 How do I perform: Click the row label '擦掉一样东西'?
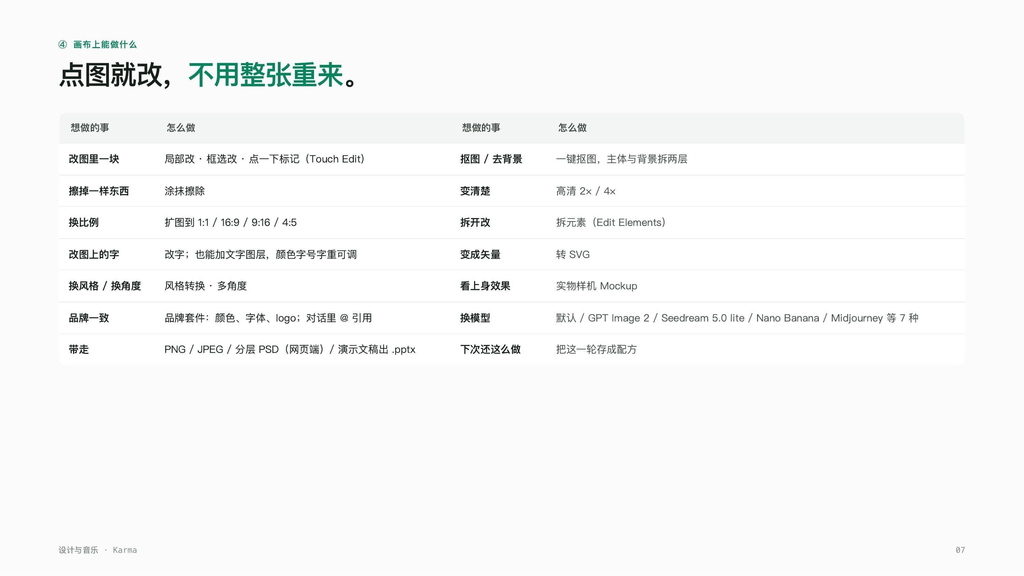click(x=99, y=191)
